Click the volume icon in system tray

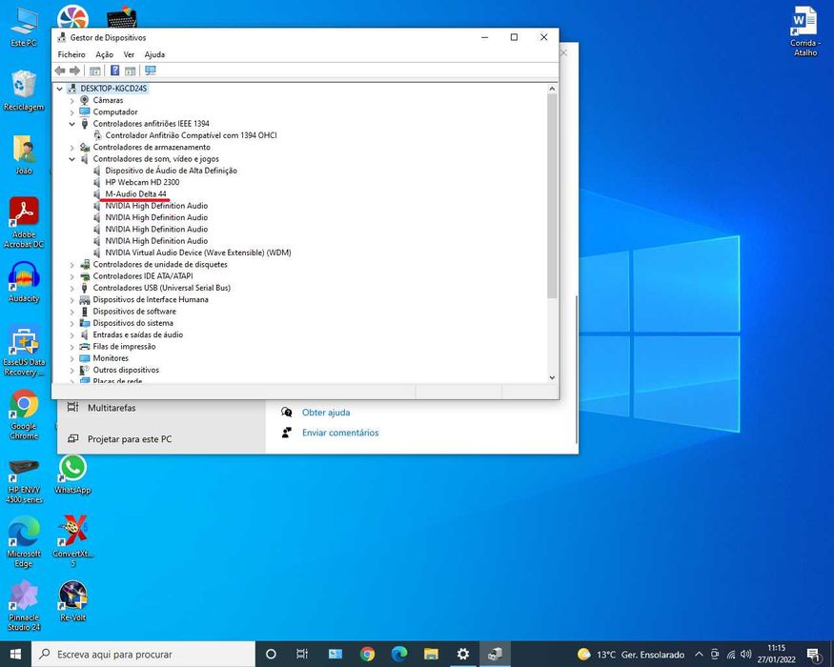745,655
